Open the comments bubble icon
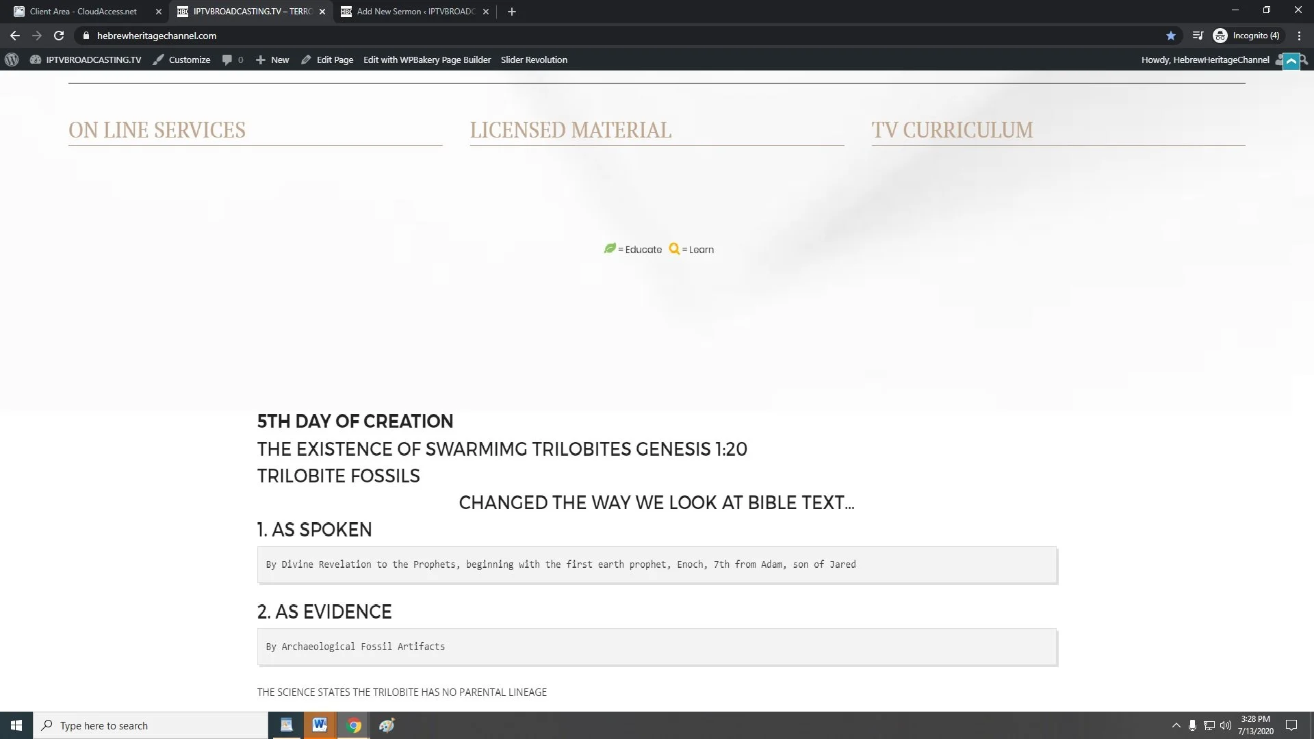 [x=227, y=60]
